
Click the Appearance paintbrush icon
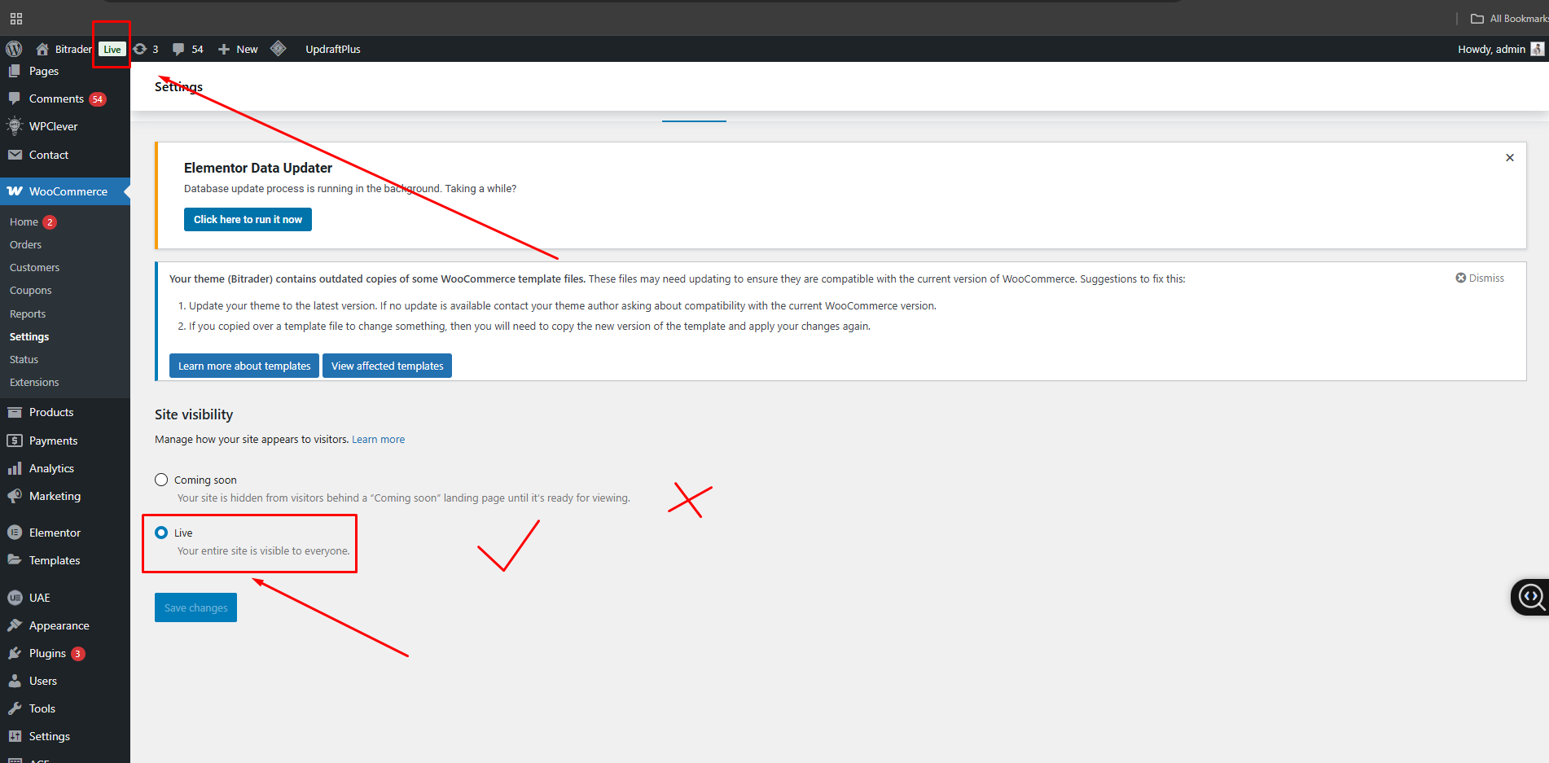click(x=14, y=625)
